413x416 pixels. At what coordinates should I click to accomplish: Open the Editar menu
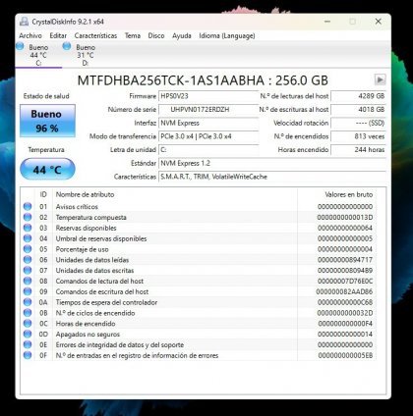click(x=58, y=35)
